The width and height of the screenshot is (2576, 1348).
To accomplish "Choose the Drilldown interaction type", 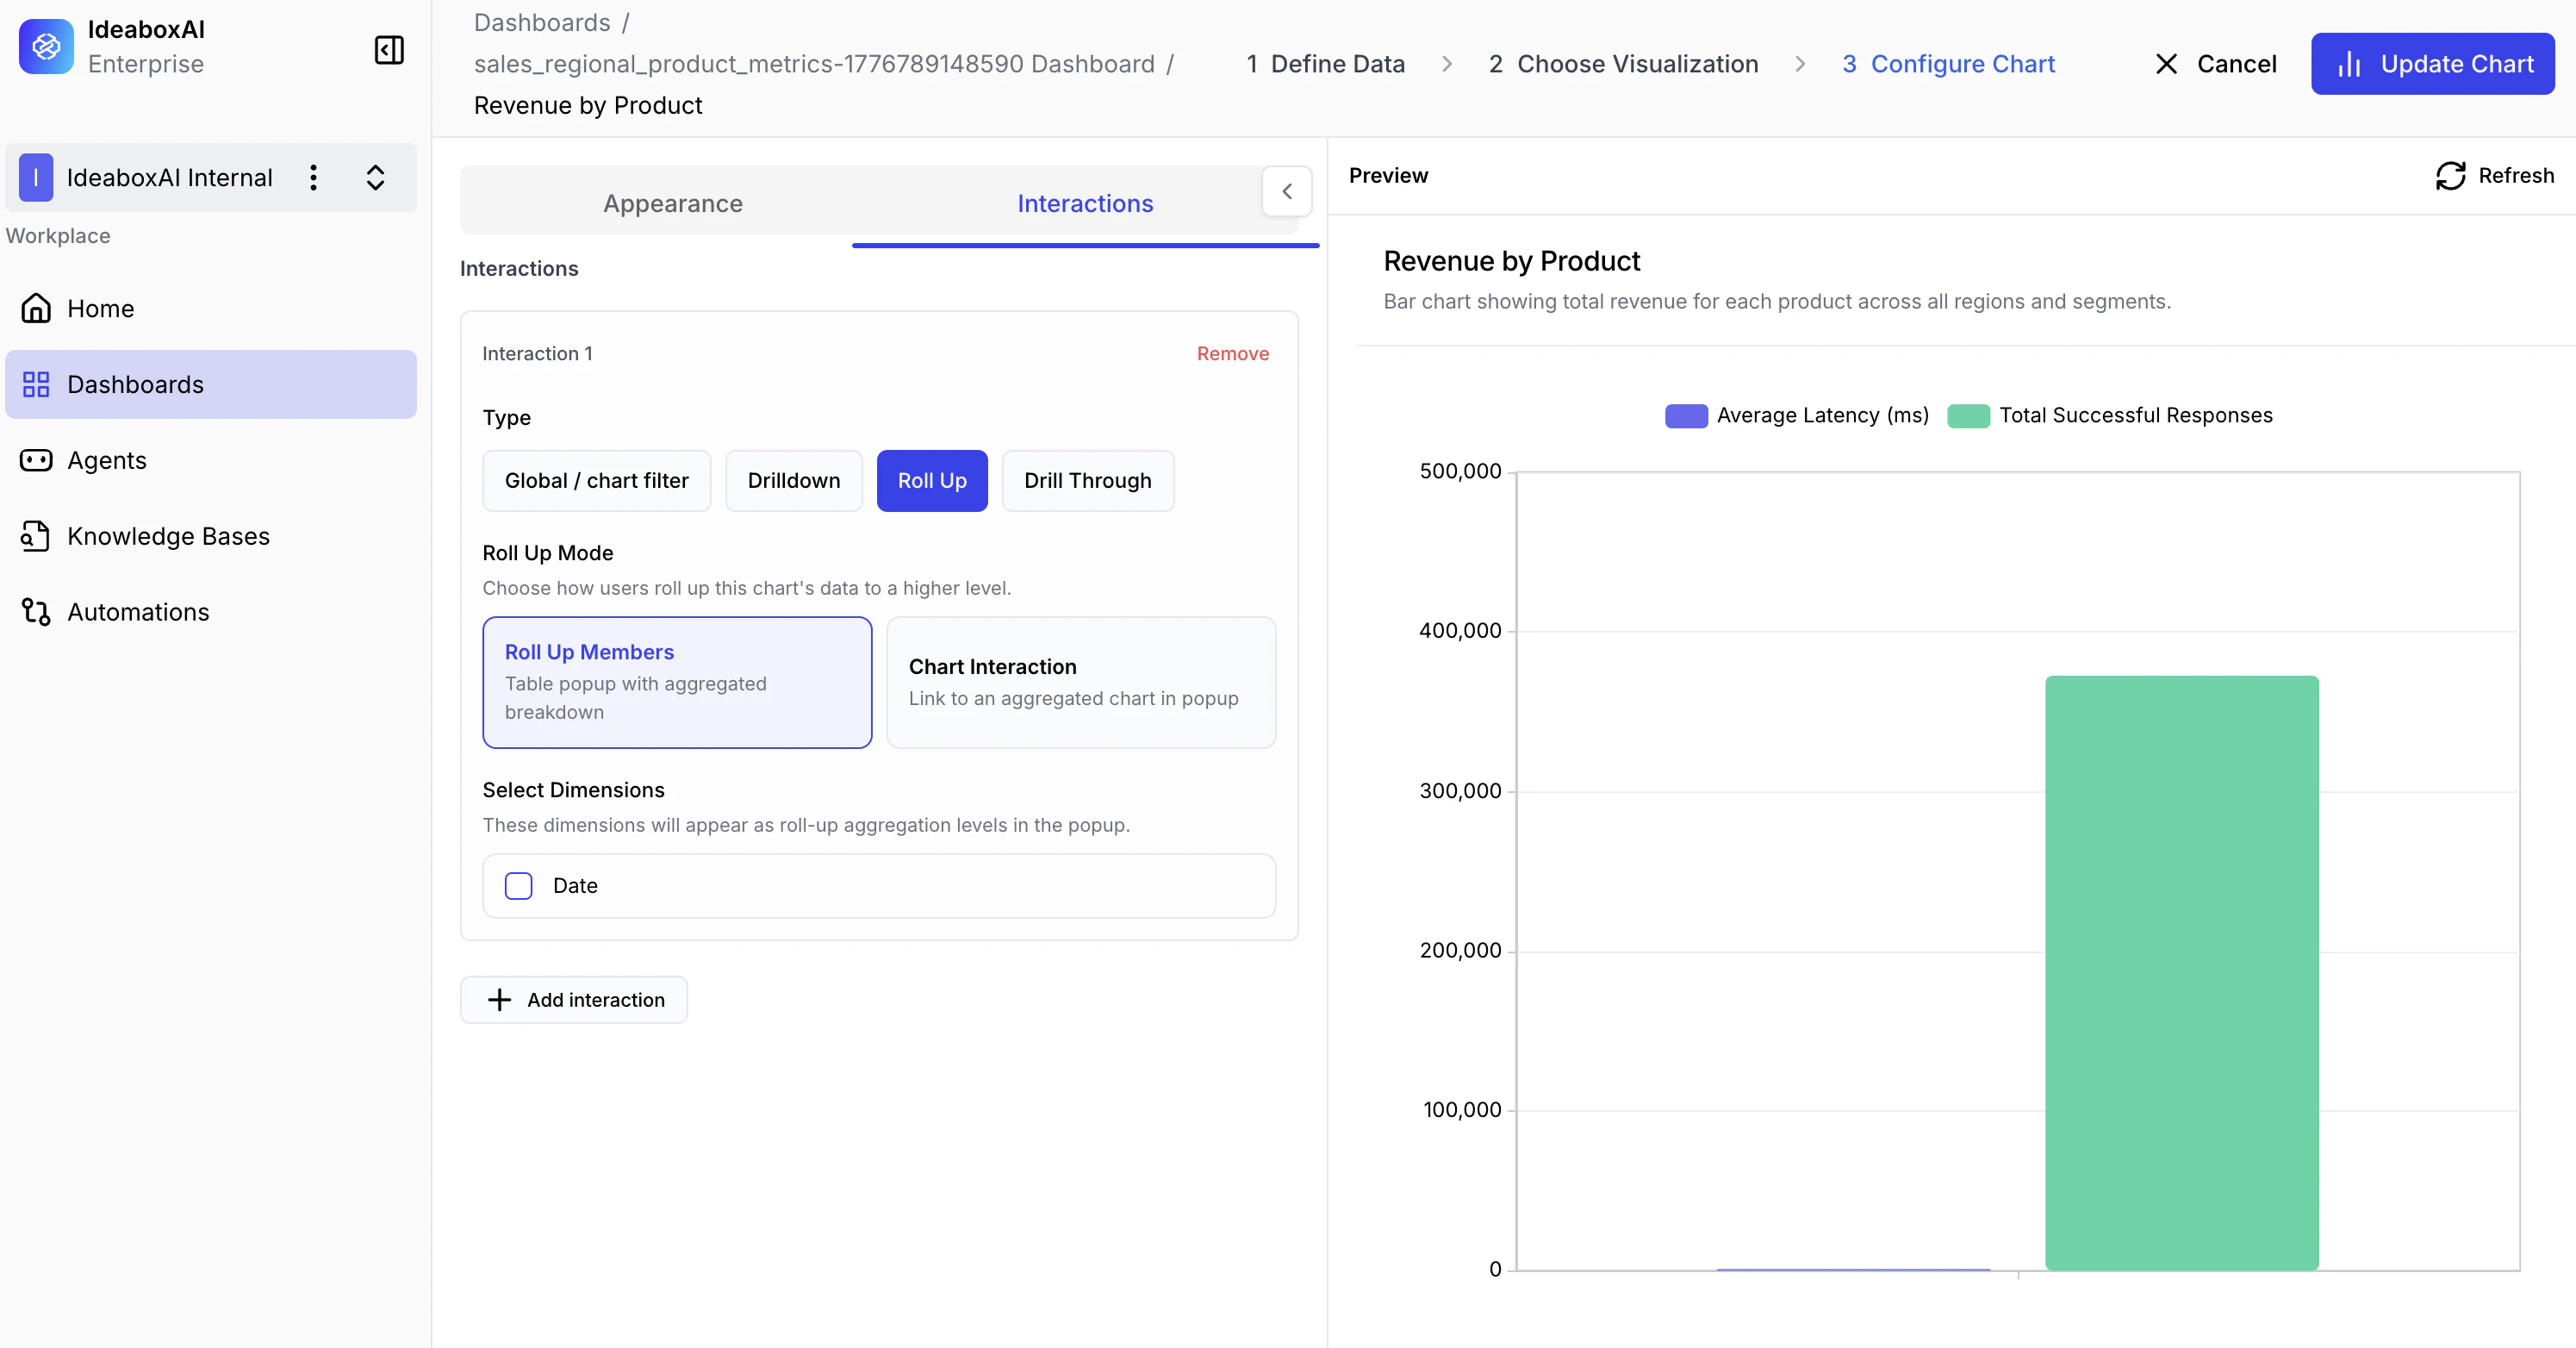I will point(794,480).
